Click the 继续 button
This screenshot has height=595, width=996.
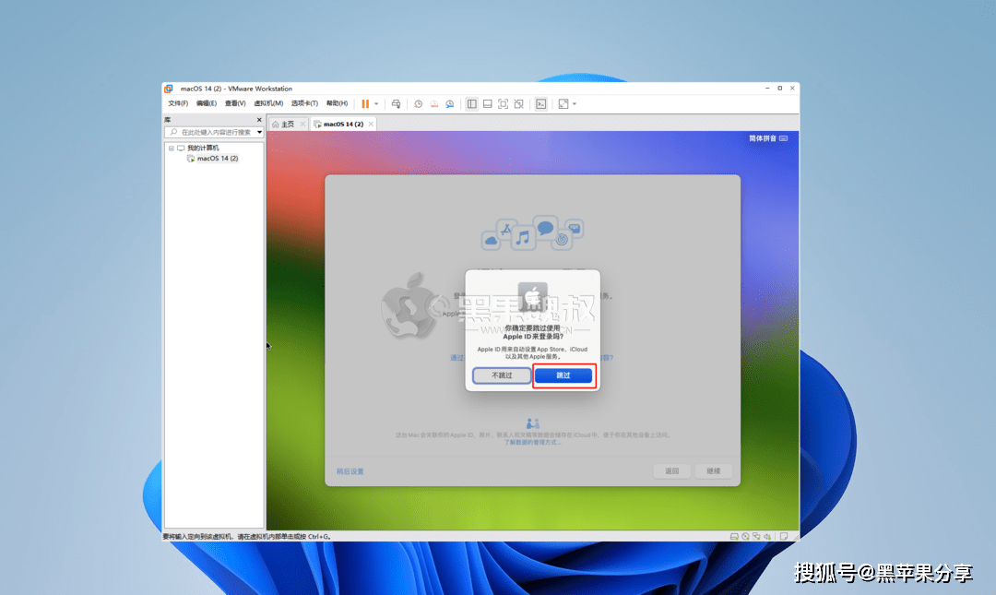tap(713, 471)
